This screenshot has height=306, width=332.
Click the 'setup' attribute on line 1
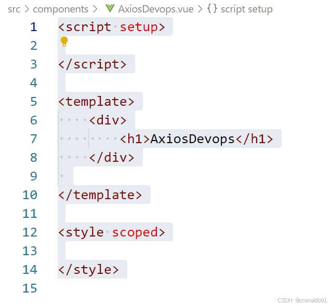point(139,27)
